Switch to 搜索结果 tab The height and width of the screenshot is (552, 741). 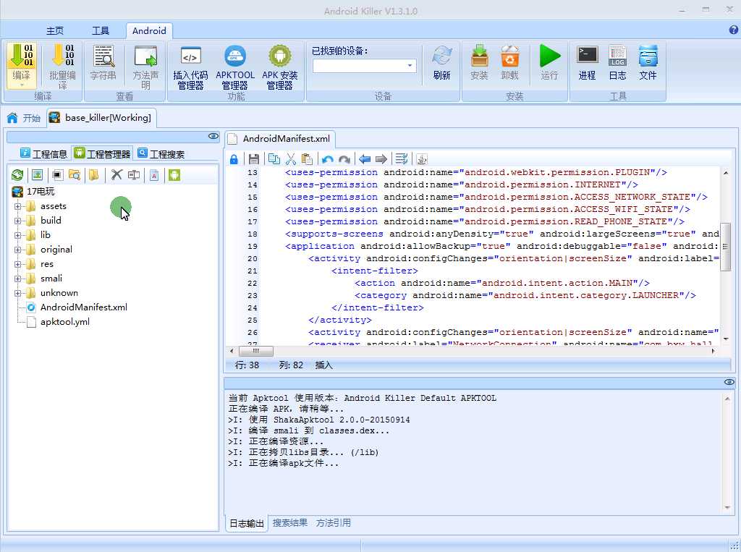[290, 522]
